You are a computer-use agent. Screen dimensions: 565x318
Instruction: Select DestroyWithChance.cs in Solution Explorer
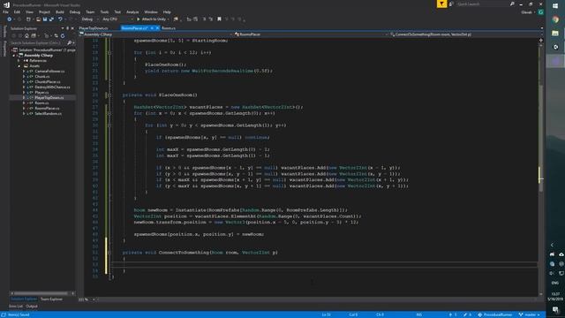[52, 87]
